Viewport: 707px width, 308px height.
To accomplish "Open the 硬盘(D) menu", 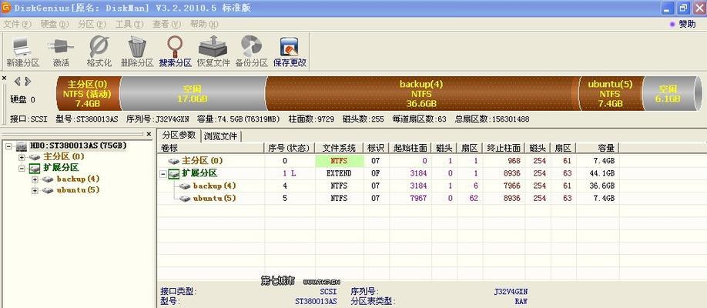I will (55, 25).
